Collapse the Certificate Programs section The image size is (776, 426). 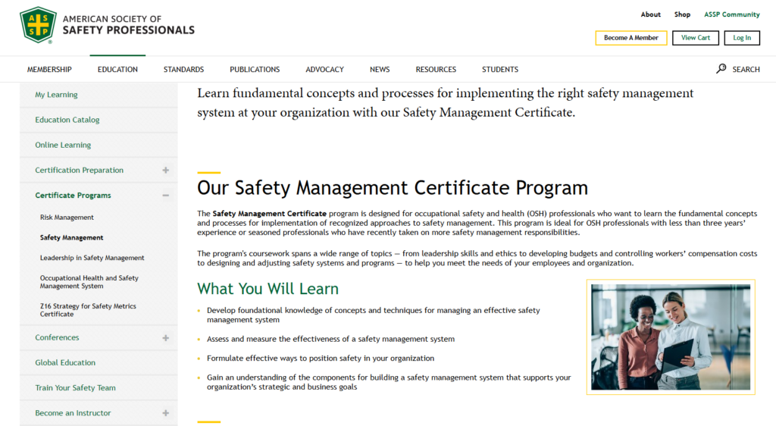tap(166, 196)
